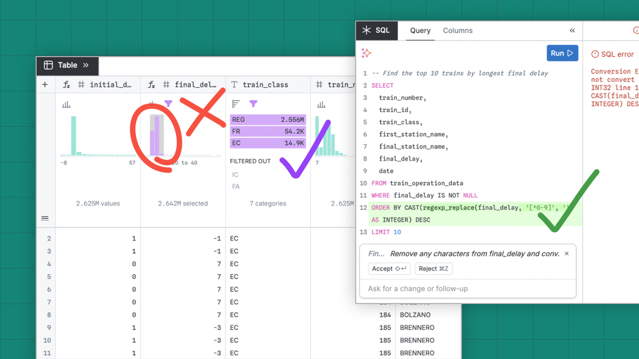
Task: Click selected range in final_del histogram
Action: tap(158, 134)
